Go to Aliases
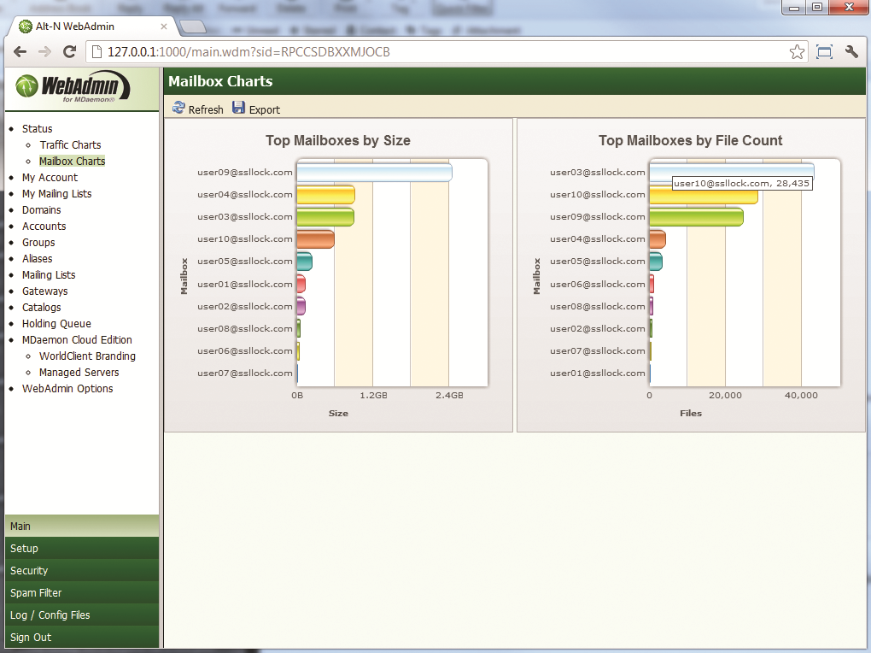This screenshot has height=653, width=871. pyautogui.click(x=38, y=258)
